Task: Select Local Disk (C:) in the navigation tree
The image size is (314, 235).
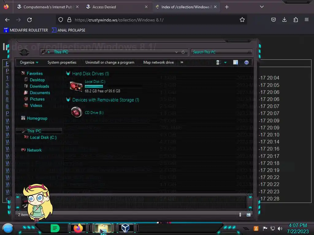Action: 43,137
